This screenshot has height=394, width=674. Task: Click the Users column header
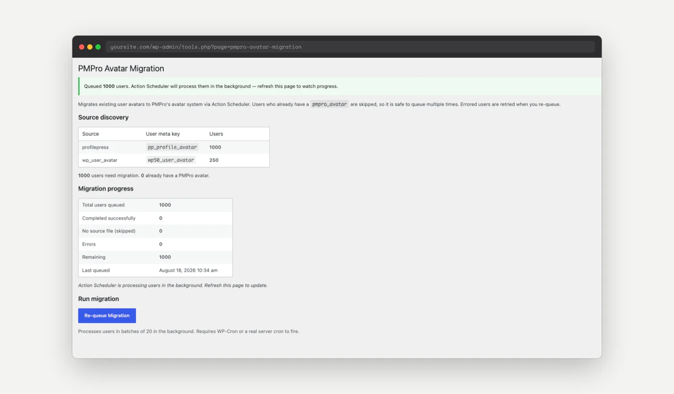216,134
